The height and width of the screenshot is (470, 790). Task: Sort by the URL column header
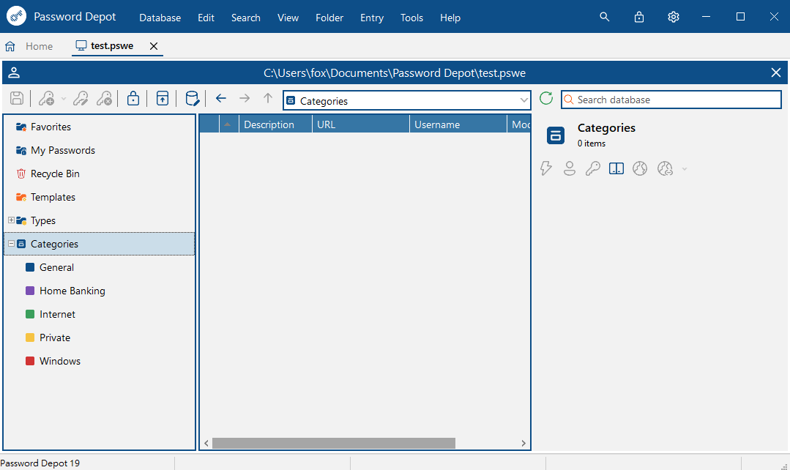(x=361, y=124)
